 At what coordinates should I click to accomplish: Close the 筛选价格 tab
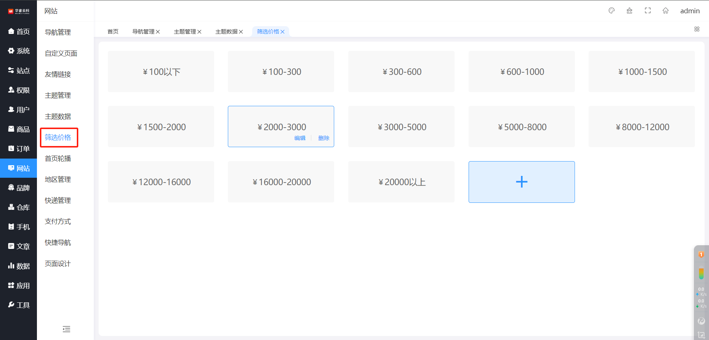(283, 32)
